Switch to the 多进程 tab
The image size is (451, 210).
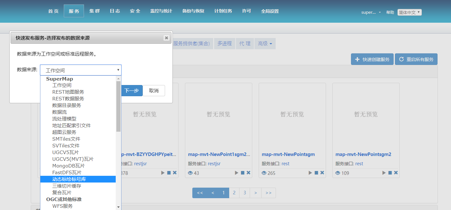tap(225, 43)
